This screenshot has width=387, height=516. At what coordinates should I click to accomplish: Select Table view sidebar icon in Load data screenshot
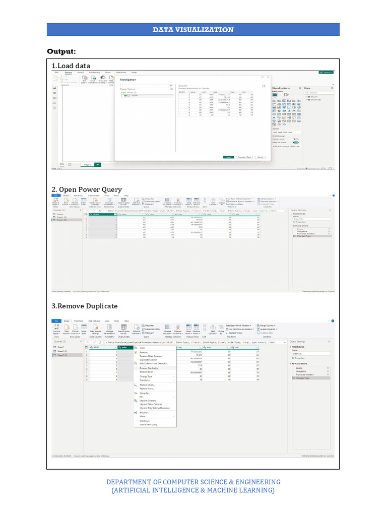click(x=54, y=93)
